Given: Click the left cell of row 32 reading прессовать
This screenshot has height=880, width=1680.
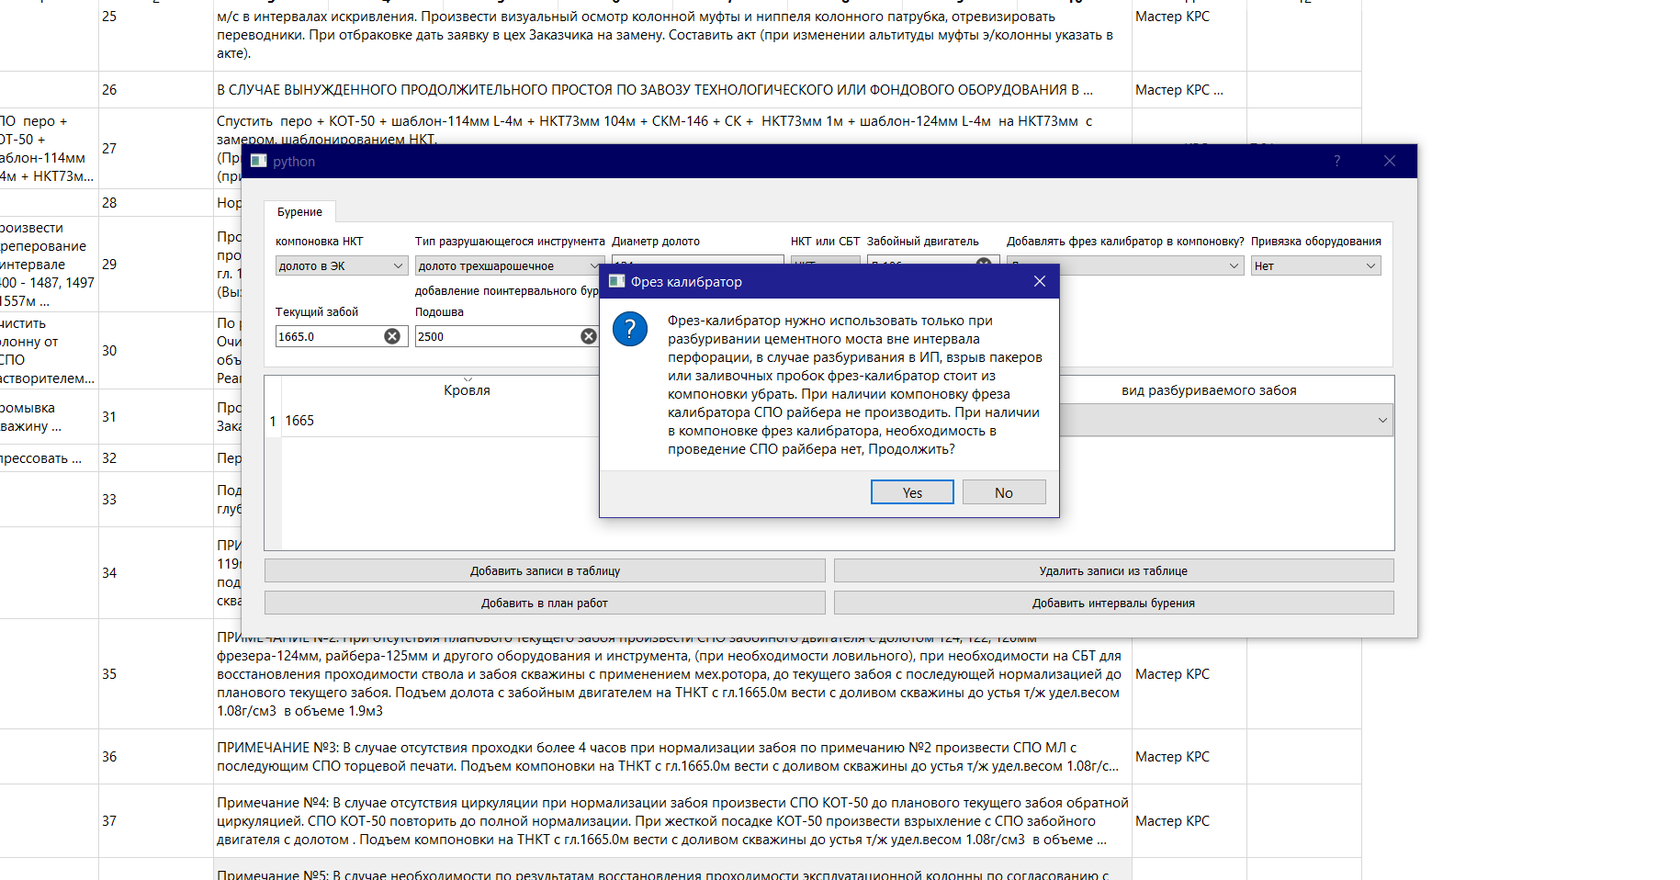Looking at the screenshot, I should [49, 458].
